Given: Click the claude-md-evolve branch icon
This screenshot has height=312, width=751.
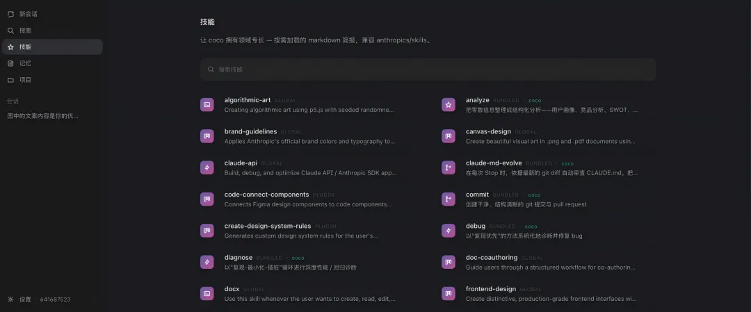Looking at the screenshot, I should tap(449, 167).
